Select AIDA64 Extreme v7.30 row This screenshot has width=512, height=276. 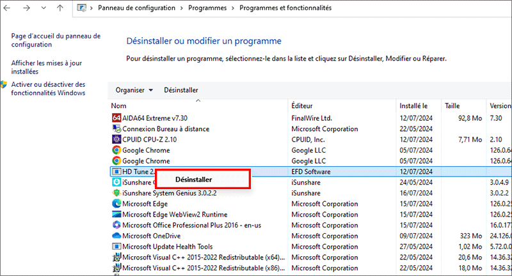(x=311, y=118)
